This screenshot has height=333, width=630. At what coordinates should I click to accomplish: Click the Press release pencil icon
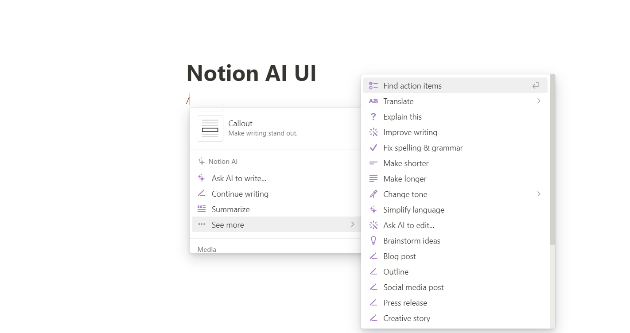click(x=373, y=303)
